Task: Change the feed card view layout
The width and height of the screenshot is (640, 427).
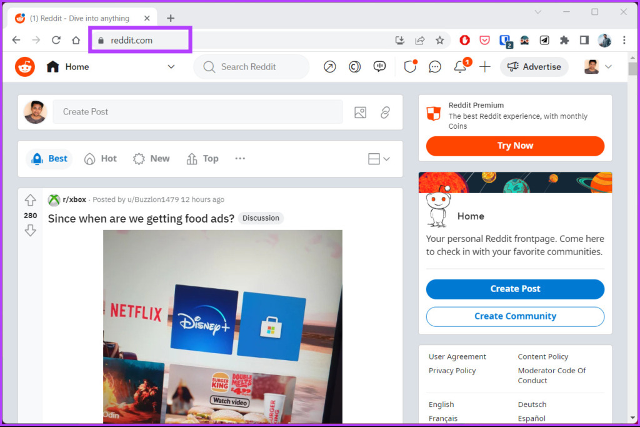Action: click(x=379, y=159)
